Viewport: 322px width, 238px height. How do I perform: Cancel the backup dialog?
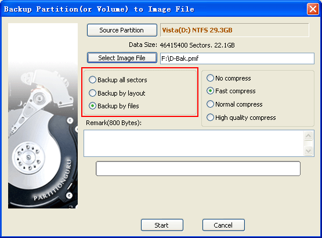tap(223, 225)
